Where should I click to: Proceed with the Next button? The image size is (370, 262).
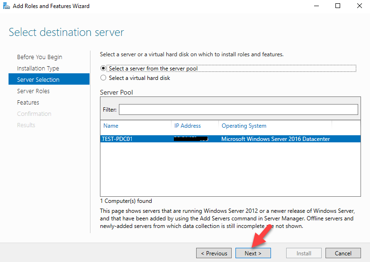coord(253,253)
